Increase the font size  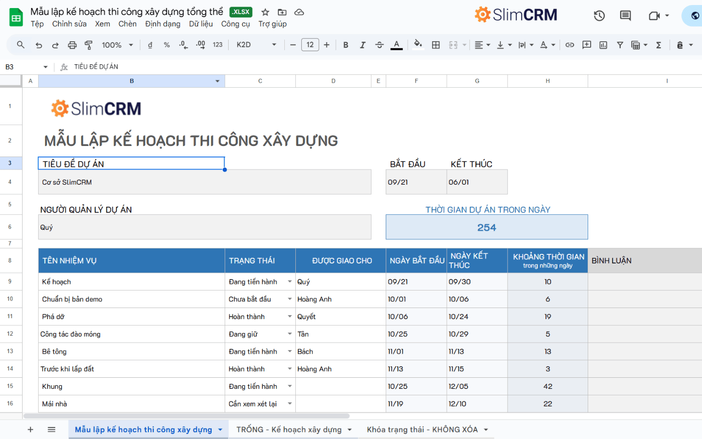click(326, 45)
